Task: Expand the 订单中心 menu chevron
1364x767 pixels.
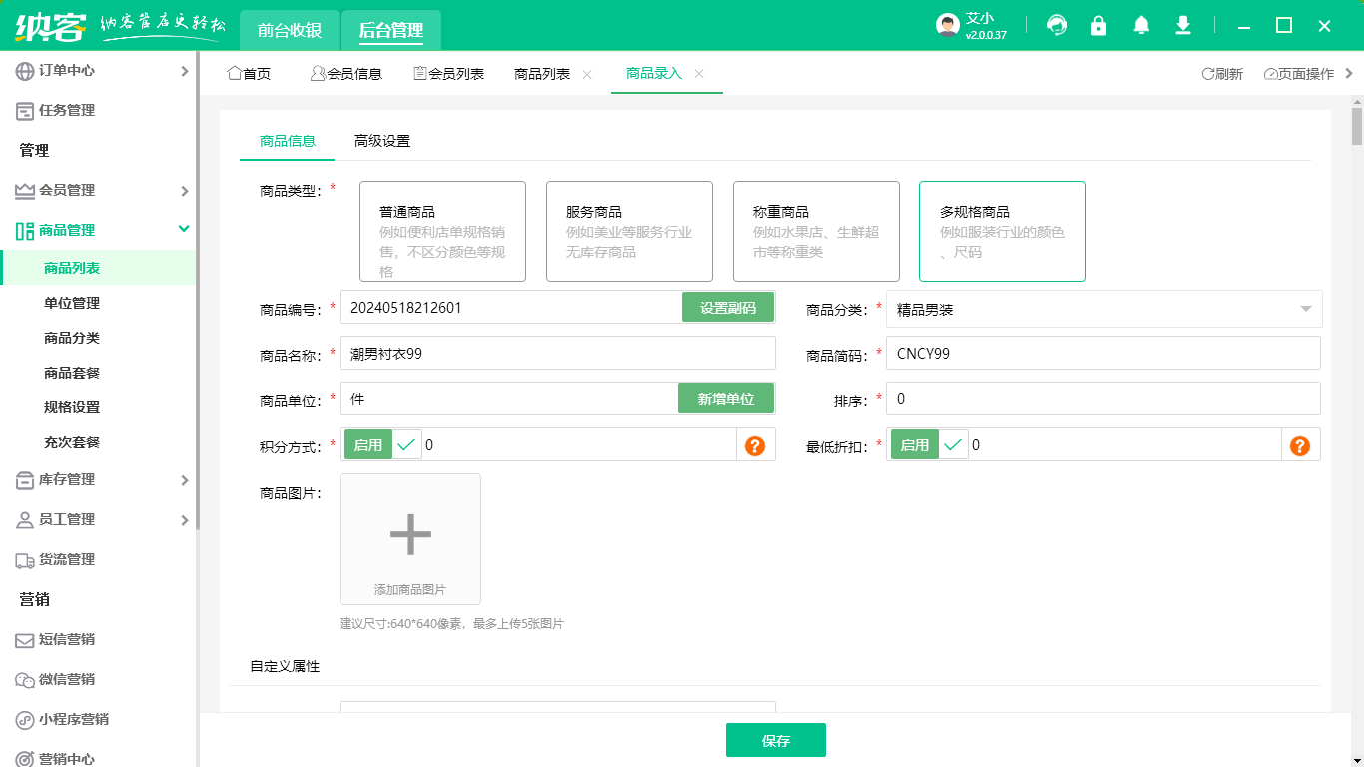Action: [x=184, y=71]
